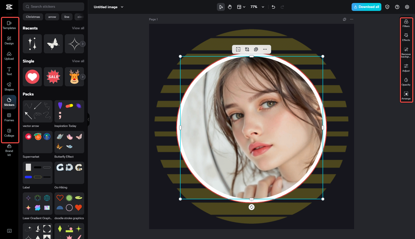Open the Filters panel
This screenshot has height=239, width=415.
406,23
